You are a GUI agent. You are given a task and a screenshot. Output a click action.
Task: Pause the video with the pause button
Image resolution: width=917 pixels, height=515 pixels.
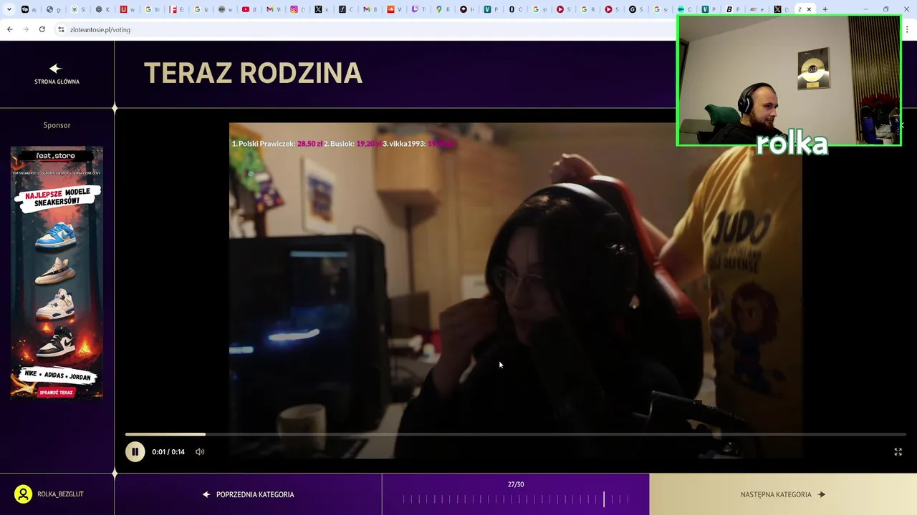[135, 451]
